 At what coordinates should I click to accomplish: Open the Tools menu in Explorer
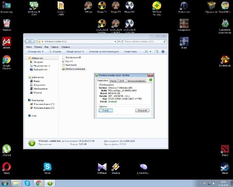55,47
